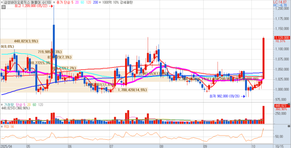This screenshot has height=148, width=291.
Task: Click the 1,700,420(14.9%) volume profile label
Action: pyautogui.click(x=133, y=90)
